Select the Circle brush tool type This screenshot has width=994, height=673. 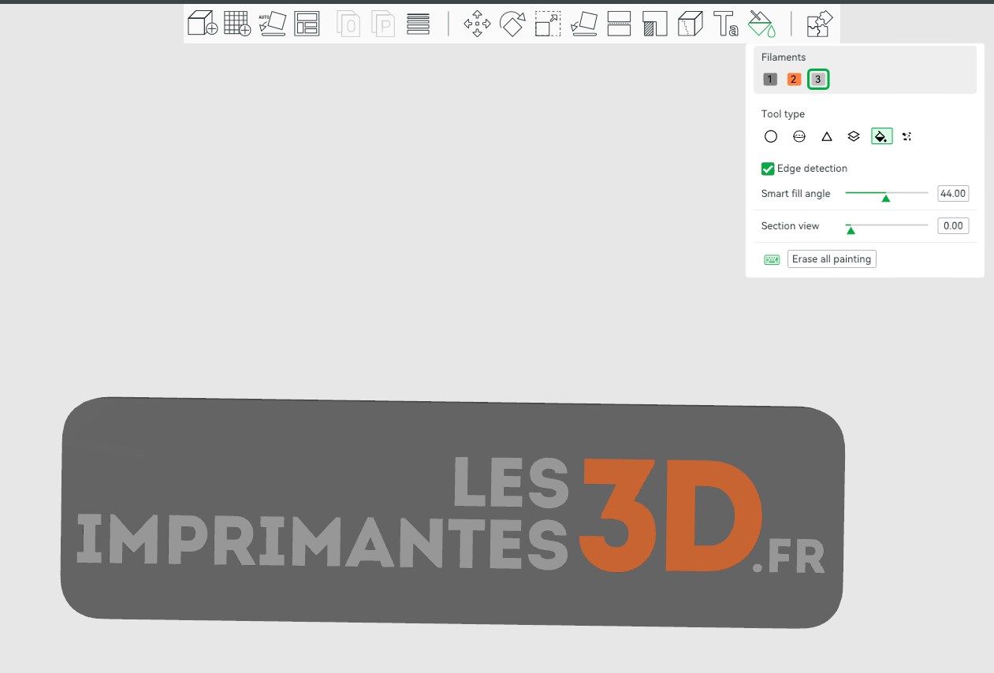[x=771, y=136]
